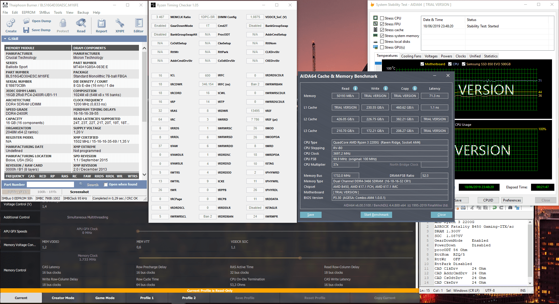Click Close in Cache & Memory Benchmark

point(441,215)
